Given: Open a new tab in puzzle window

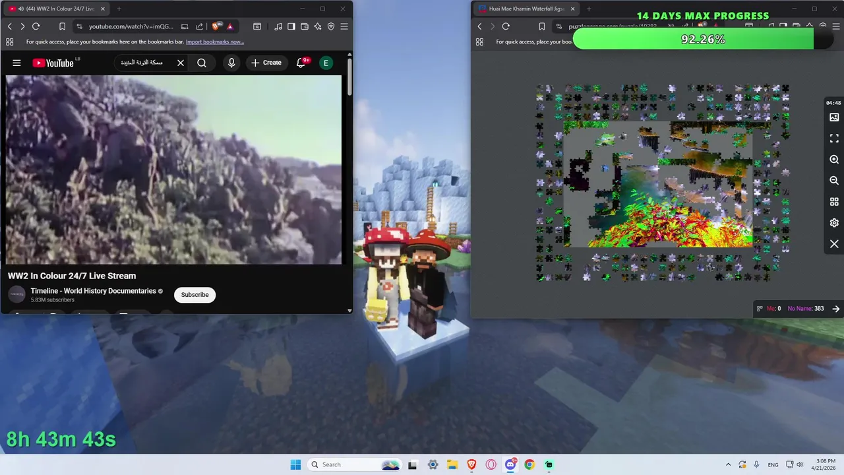Looking at the screenshot, I should click(x=589, y=9).
